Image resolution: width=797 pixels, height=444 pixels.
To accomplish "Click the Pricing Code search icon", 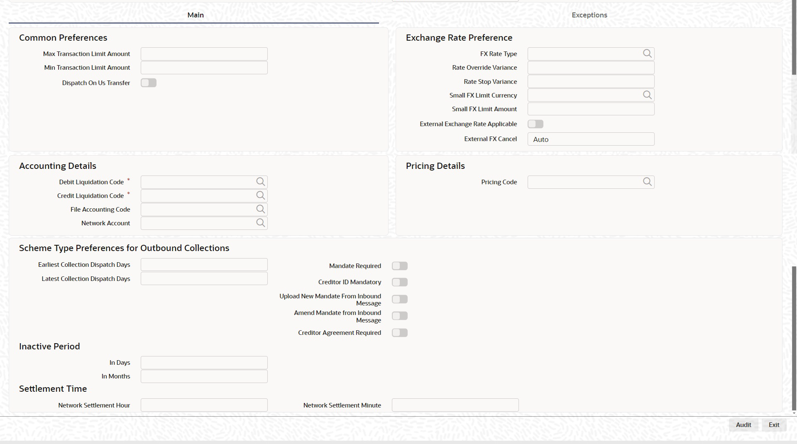I will click(647, 182).
